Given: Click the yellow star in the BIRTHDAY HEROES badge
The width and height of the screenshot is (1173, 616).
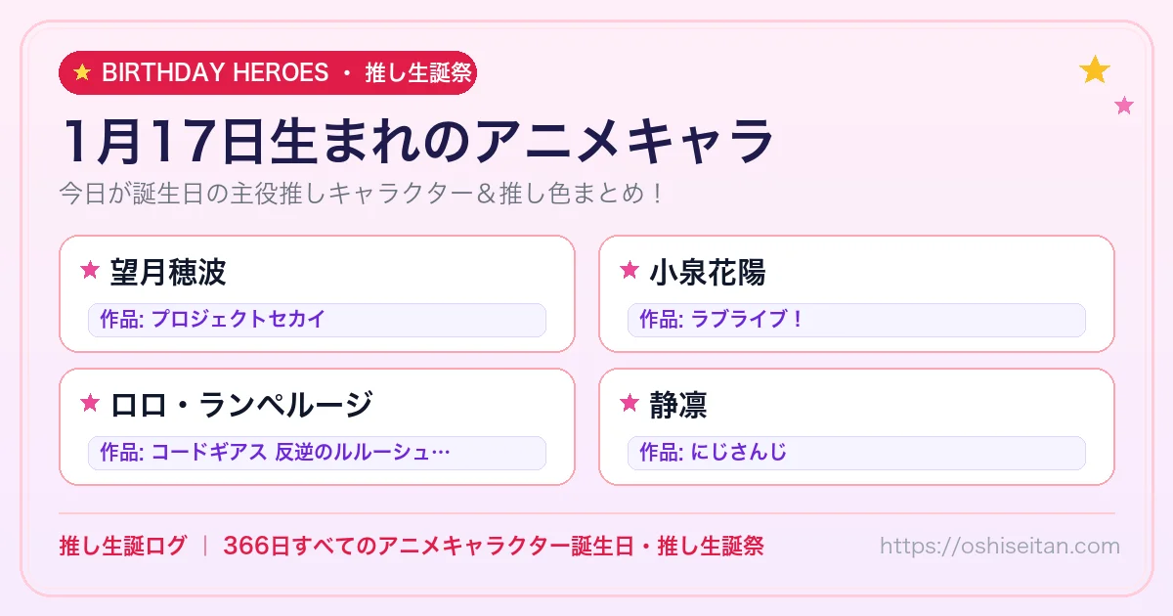Looking at the screenshot, I should pos(82,72).
